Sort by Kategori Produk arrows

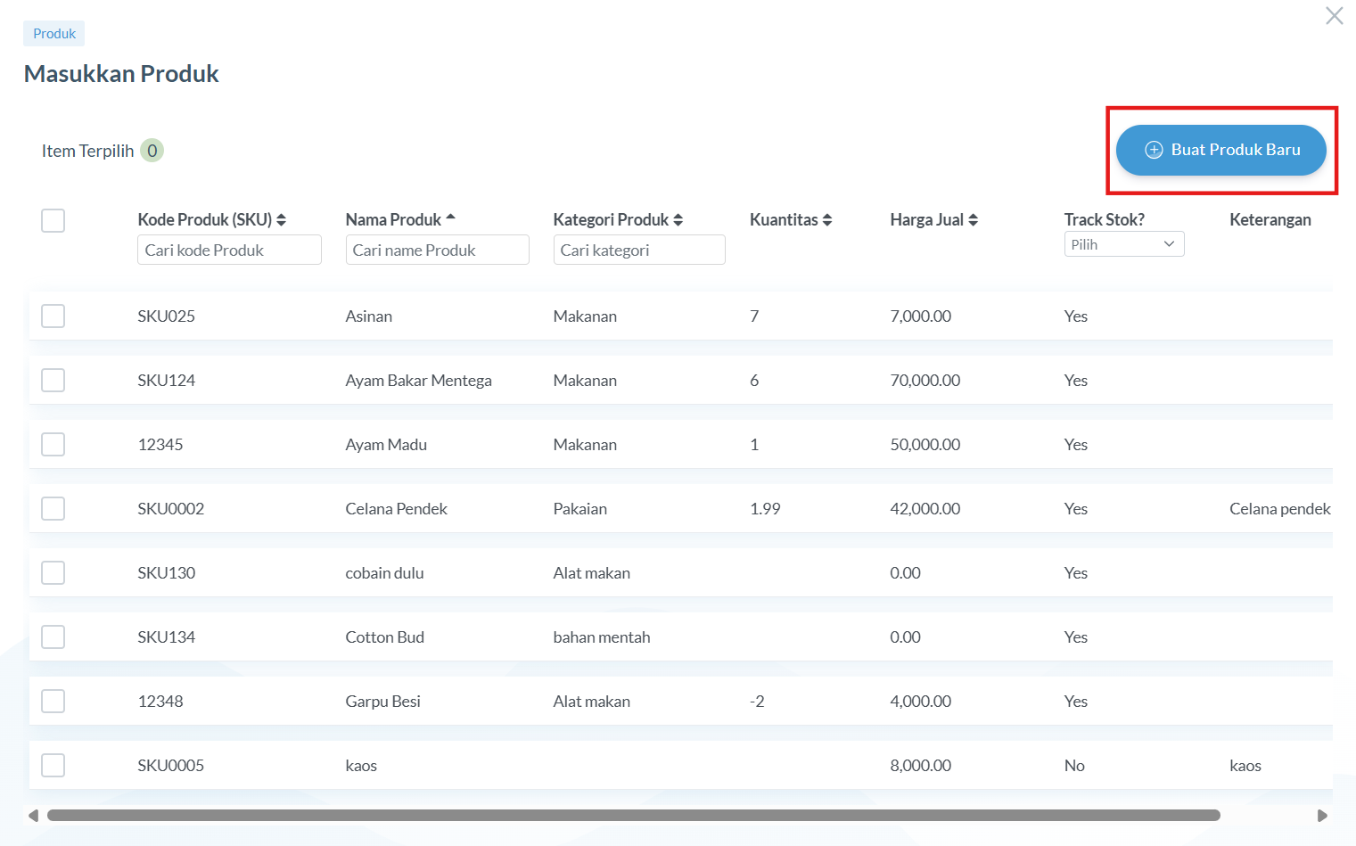tap(678, 220)
